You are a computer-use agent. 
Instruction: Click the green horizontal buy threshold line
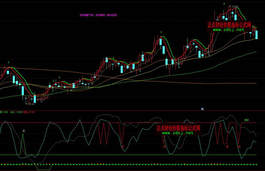click(x=122, y=155)
